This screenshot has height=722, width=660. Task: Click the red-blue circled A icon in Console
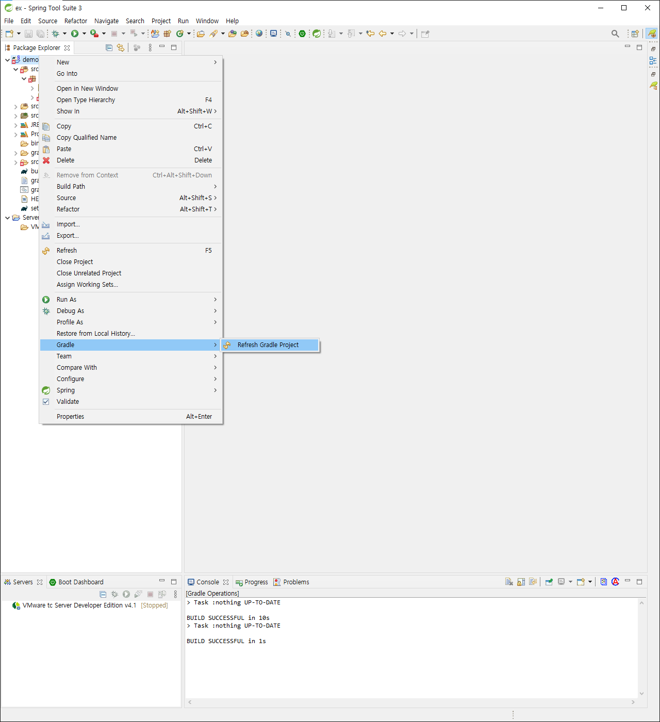pos(615,582)
